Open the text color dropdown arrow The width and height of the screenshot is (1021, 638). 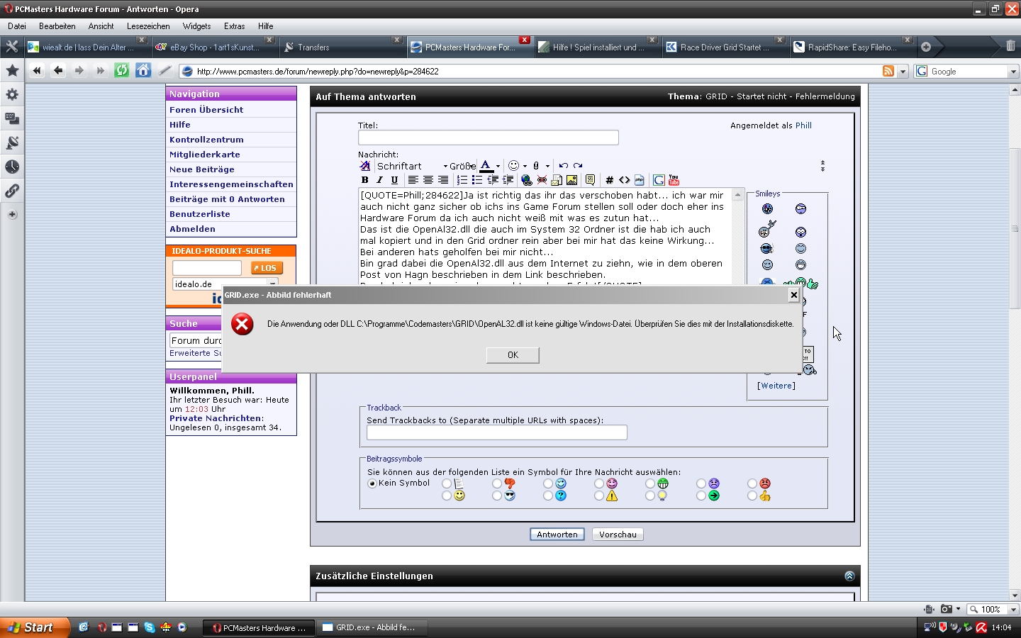tap(498, 167)
